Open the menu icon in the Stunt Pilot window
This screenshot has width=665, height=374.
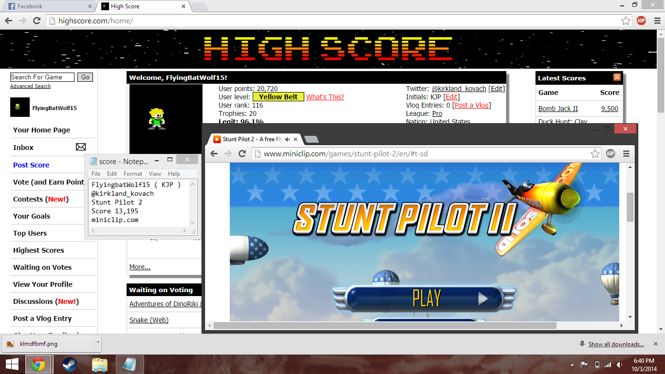(626, 154)
